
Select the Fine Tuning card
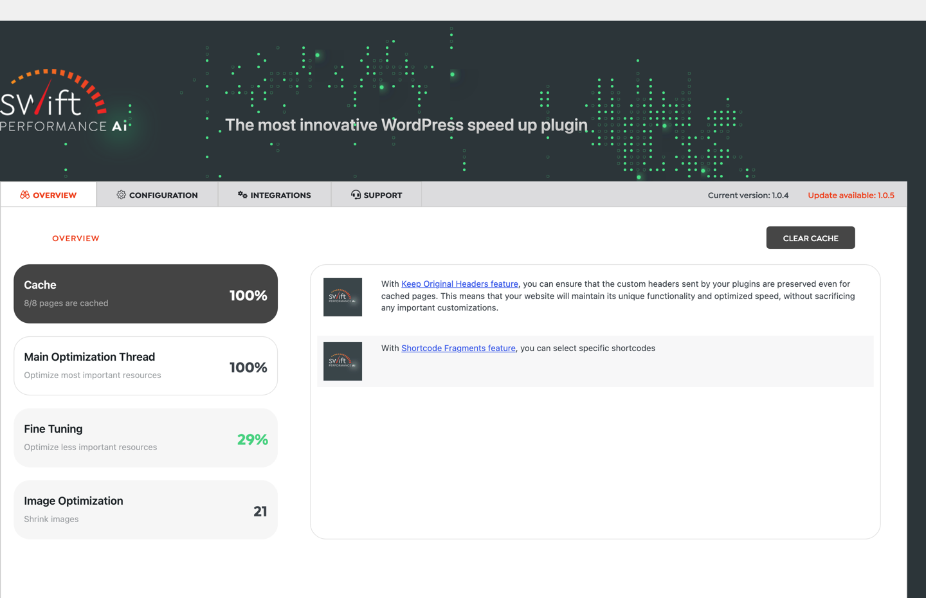pyautogui.click(x=145, y=438)
